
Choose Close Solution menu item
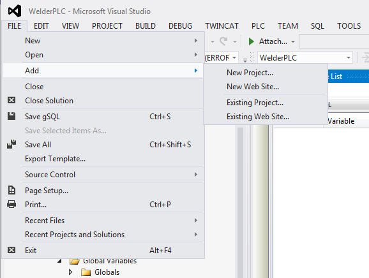103,101
